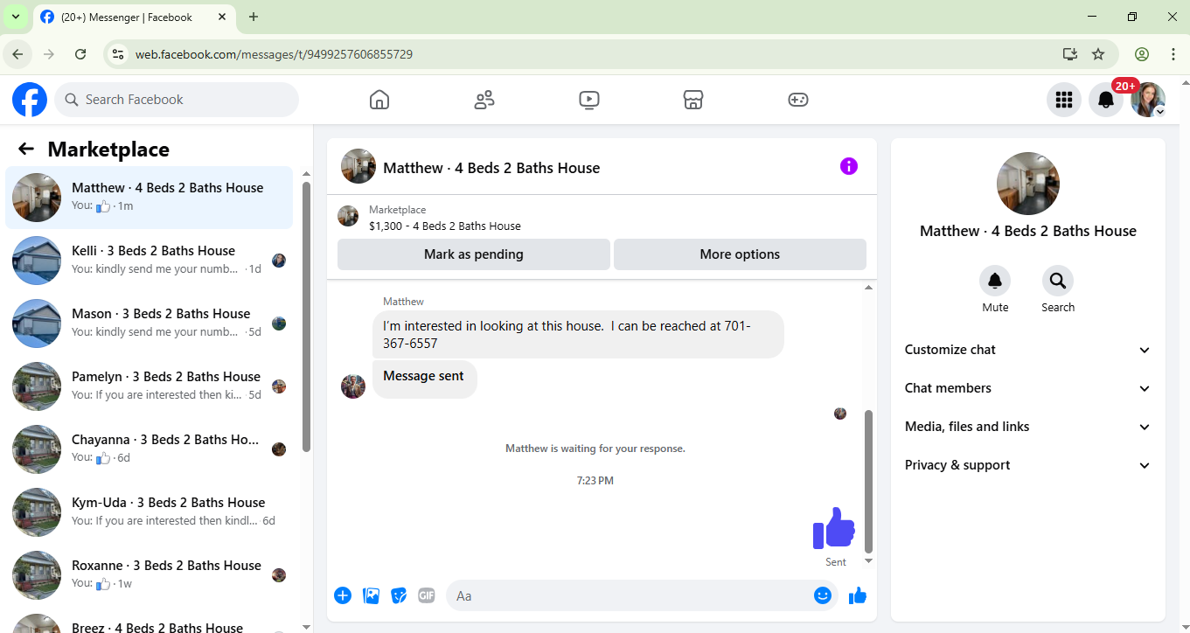Choose a sticker icon in composer
Image resolution: width=1190 pixels, height=633 pixels.
point(399,595)
